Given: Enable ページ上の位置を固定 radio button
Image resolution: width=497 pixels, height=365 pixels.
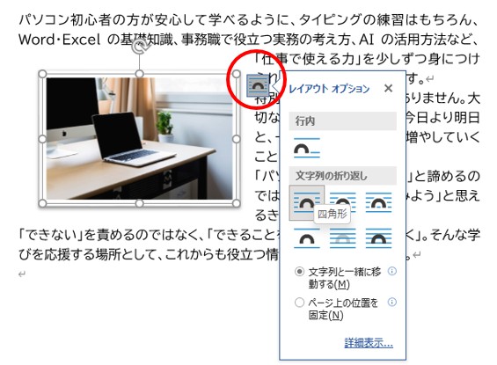Looking at the screenshot, I should 299,303.
